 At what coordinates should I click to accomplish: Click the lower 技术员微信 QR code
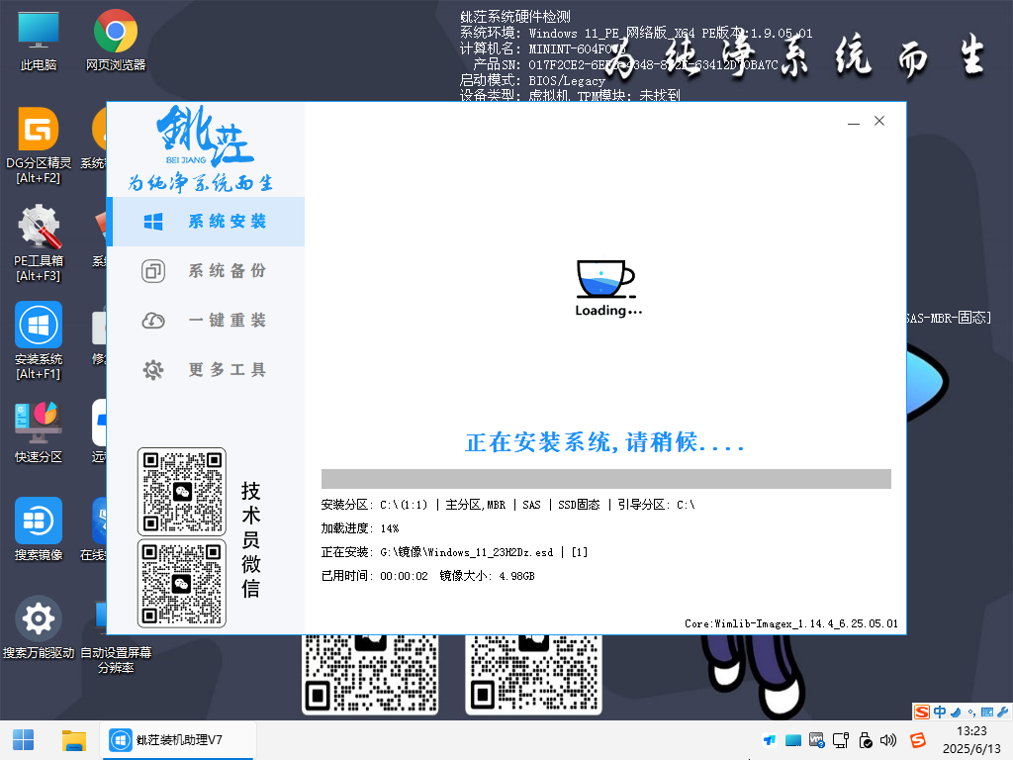coord(182,584)
